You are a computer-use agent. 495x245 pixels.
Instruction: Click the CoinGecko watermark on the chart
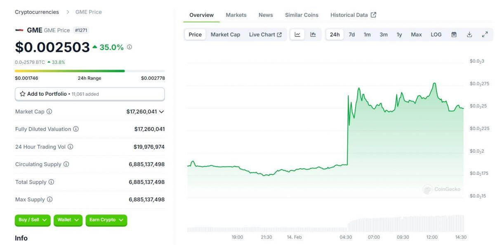point(442,189)
